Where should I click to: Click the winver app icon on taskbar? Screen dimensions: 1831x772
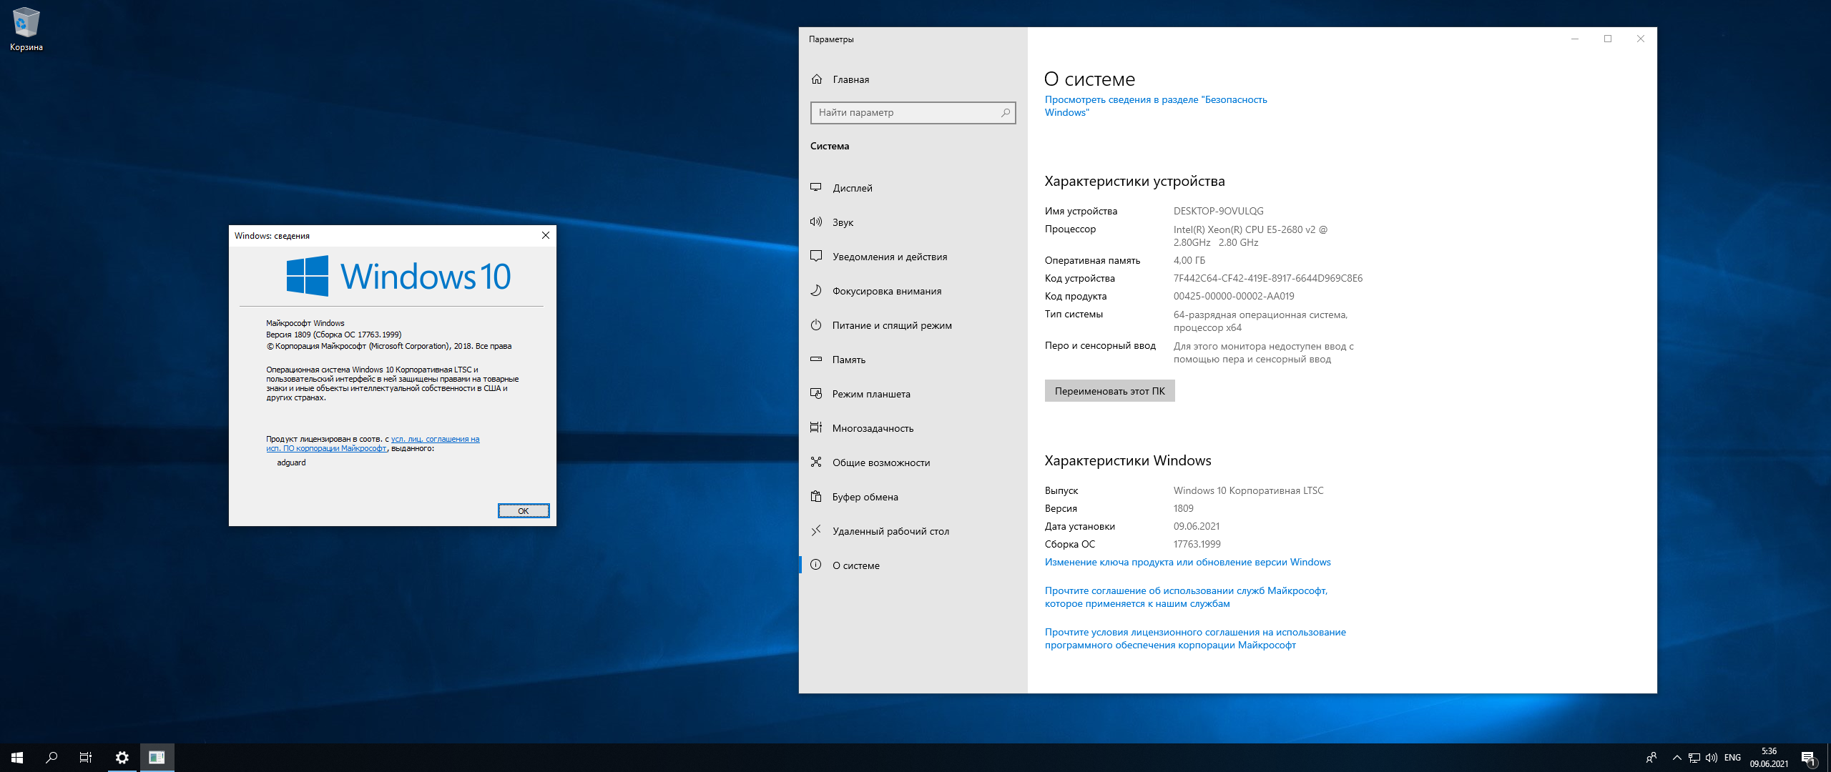(x=157, y=758)
